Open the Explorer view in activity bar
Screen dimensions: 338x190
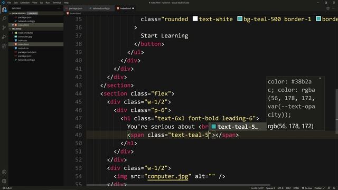(x=4, y=9)
